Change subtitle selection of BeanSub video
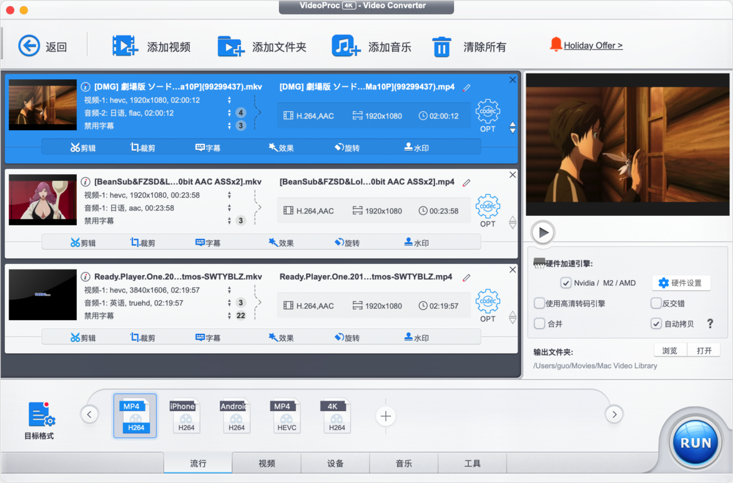This screenshot has height=483, width=733. tap(229, 220)
